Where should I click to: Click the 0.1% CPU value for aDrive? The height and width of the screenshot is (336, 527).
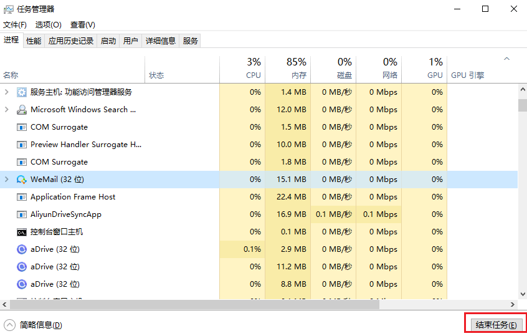tap(252, 249)
